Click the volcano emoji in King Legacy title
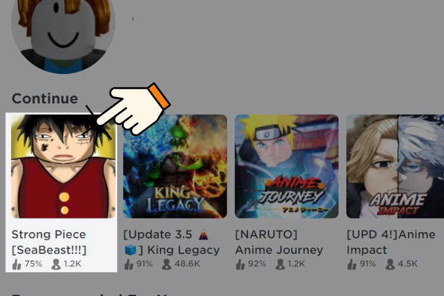Viewport: 444px width, 296px height. tap(203, 234)
